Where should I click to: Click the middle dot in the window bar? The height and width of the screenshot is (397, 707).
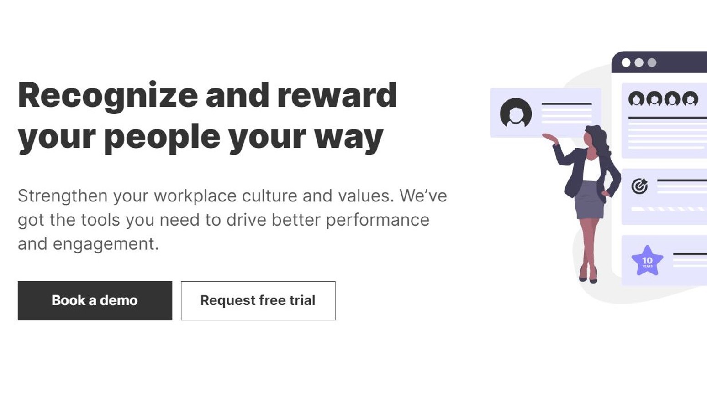click(x=639, y=62)
